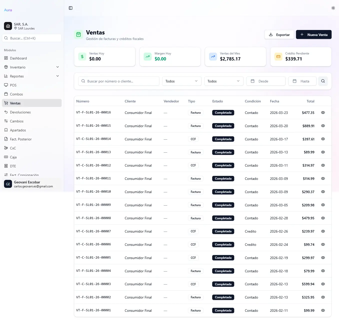
Task: View details of invoice VT-F-SL01-26-00016
Action: (x=323, y=112)
